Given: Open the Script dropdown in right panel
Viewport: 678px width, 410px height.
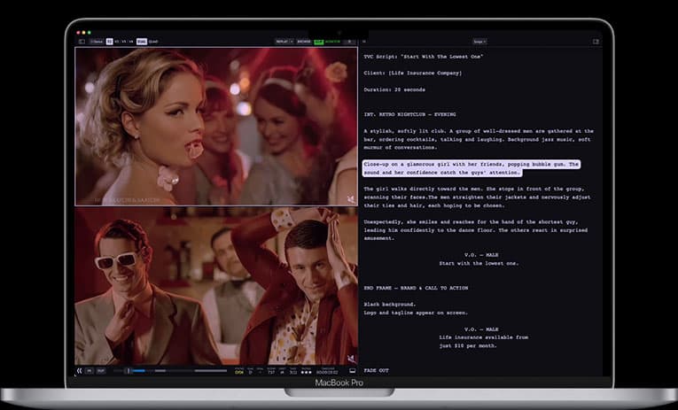Looking at the screenshot, I should pyautogui.click(x=479, y=41).
